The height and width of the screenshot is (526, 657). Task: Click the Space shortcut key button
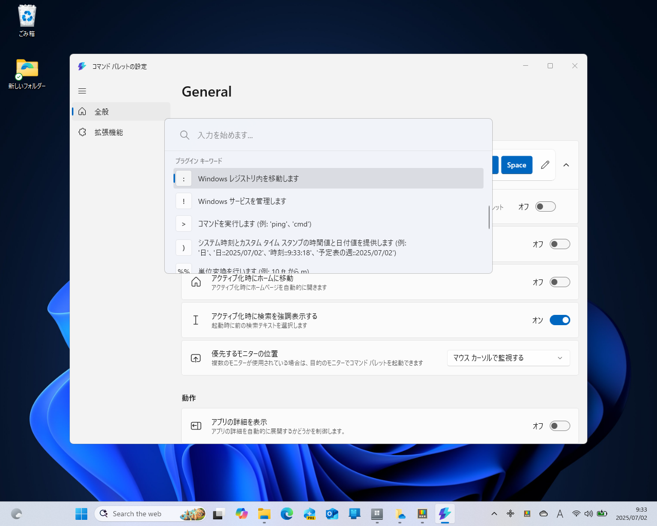[516, 165]
